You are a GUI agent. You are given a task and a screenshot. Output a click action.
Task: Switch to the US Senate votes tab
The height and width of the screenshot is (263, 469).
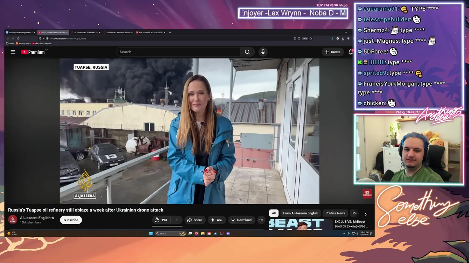pos(85,32)
